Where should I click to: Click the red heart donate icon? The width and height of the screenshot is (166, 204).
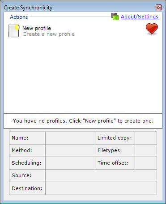pyautogui.click(x=152, y=29)
